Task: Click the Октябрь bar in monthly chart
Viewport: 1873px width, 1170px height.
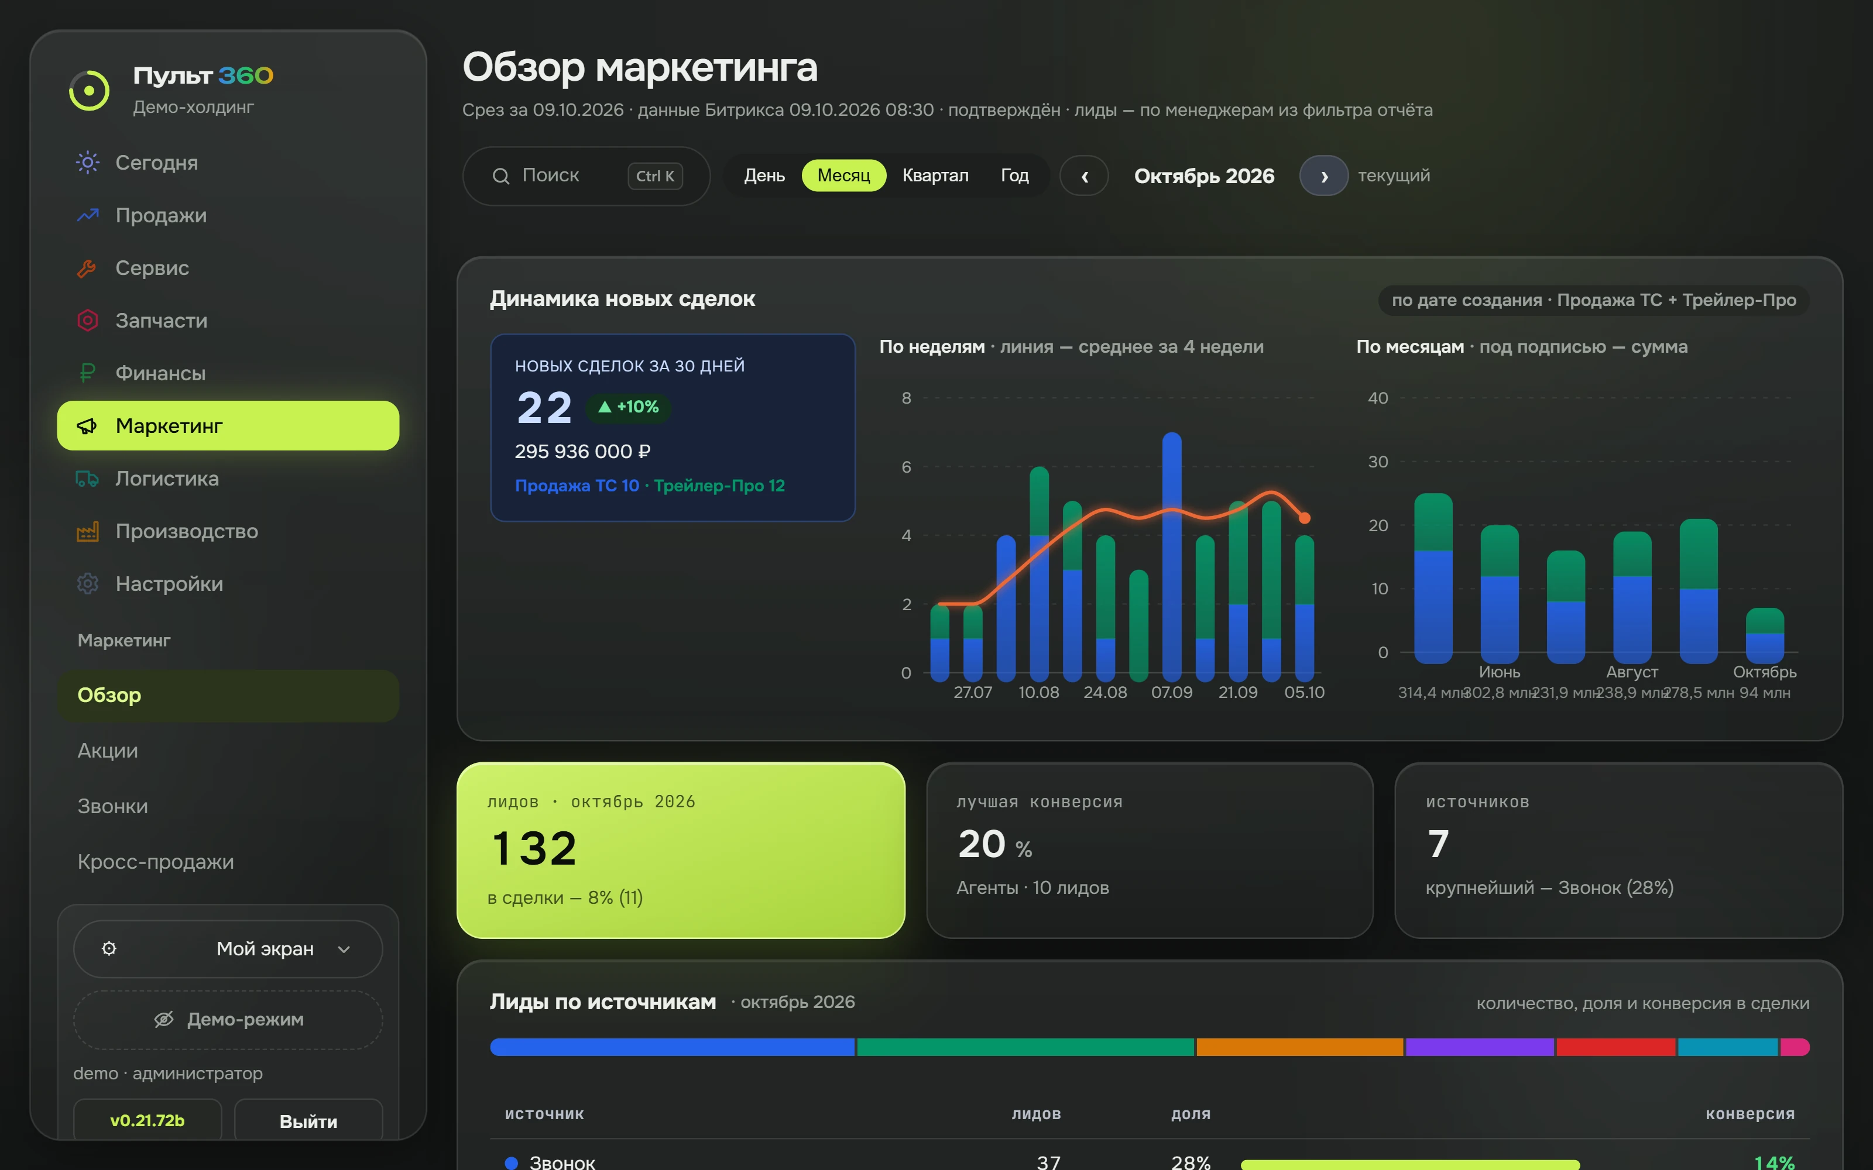Action: (1765, 635)
